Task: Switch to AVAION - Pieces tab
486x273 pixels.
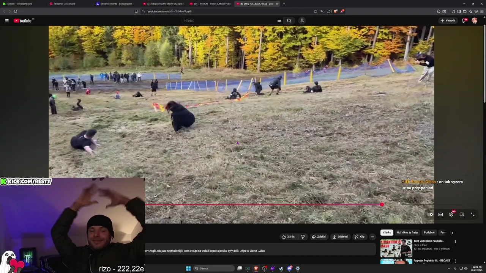Action: tap(210, 4)
